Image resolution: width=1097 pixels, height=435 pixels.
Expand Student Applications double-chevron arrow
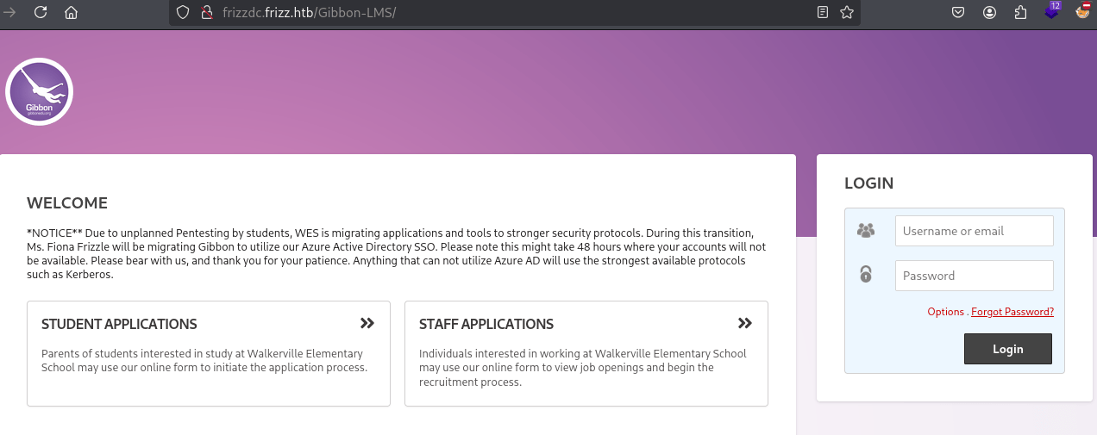click(x=367, y=323)
